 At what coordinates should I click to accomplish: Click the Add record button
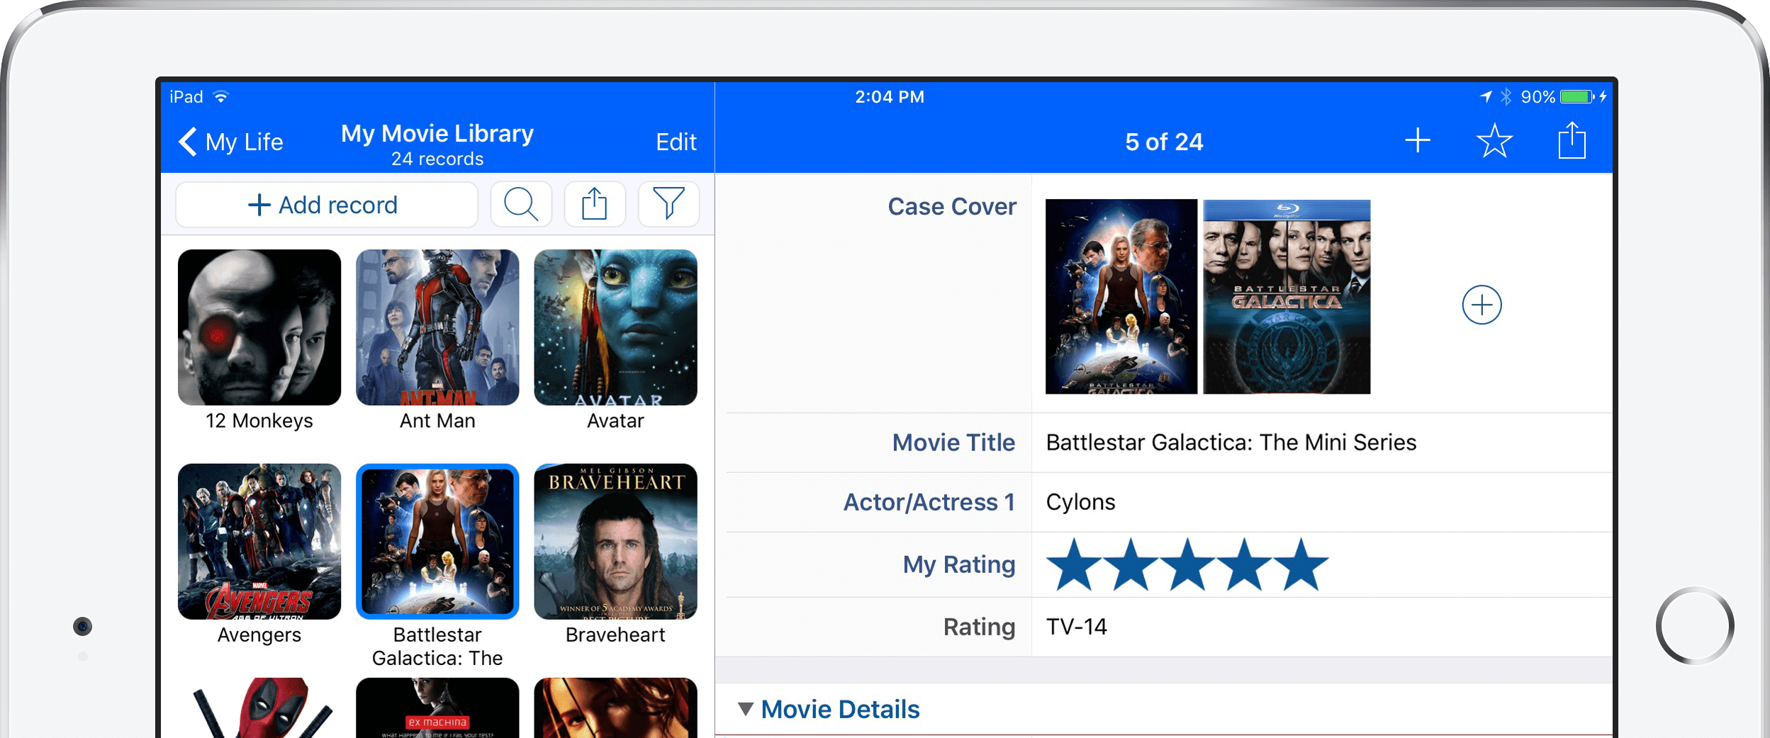(x=326, y=205)
